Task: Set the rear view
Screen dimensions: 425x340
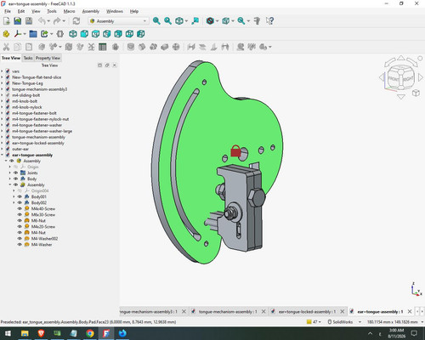Action: tap(118, 34)
